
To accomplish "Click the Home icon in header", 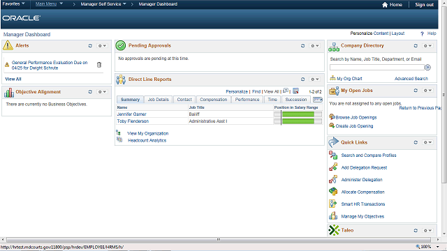I will (385, 5).
